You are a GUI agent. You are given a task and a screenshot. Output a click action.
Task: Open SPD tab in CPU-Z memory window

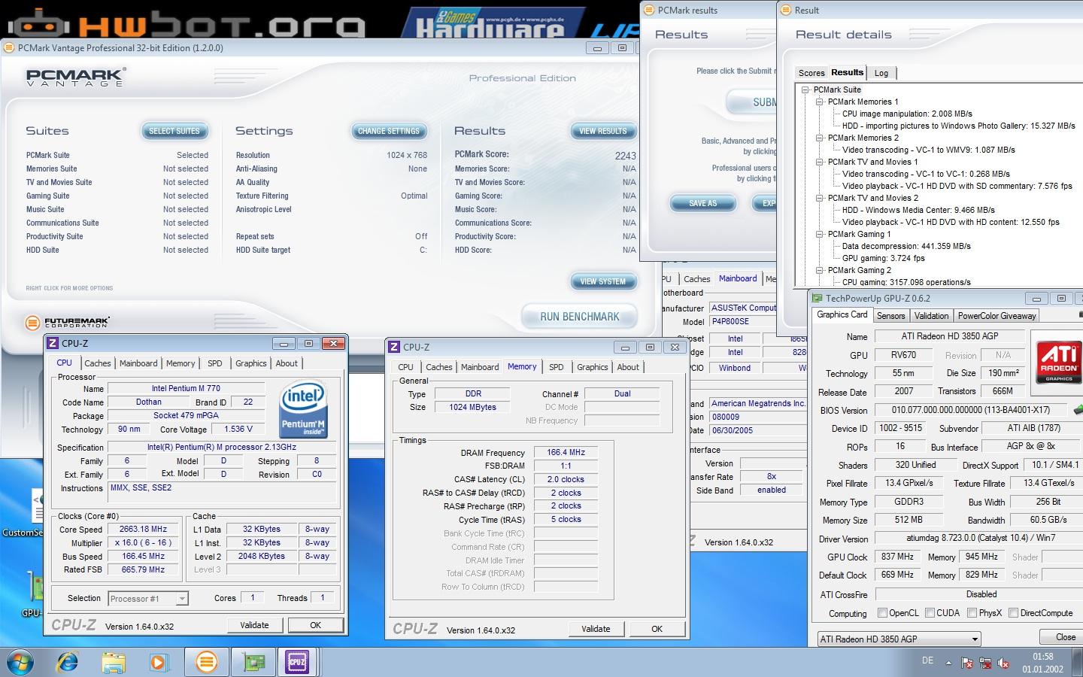tap(556, 367)
